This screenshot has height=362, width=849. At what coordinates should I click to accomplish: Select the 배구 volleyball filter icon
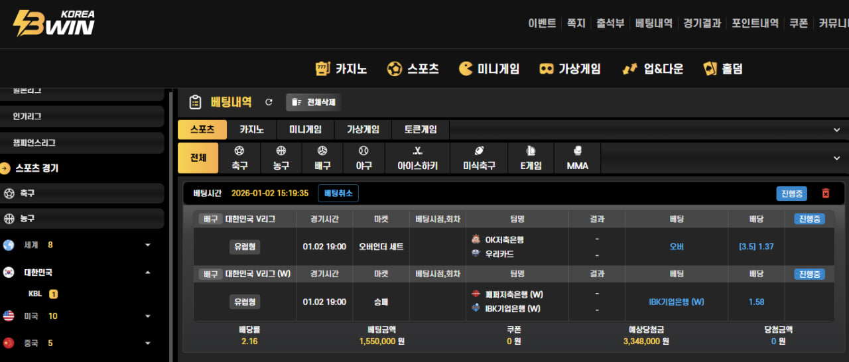[x=322, y=158]
